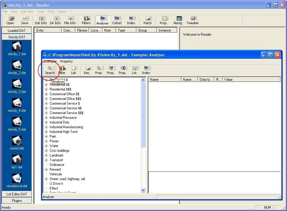Screen dimensions: 287x211
Task: Switch to the Loaded DAT panel
Action: pos(17,31)
